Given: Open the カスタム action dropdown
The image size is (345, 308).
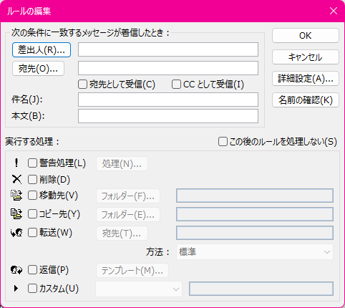Looking at the screenshot, I should pyautogui.click(x=139, y=289).
